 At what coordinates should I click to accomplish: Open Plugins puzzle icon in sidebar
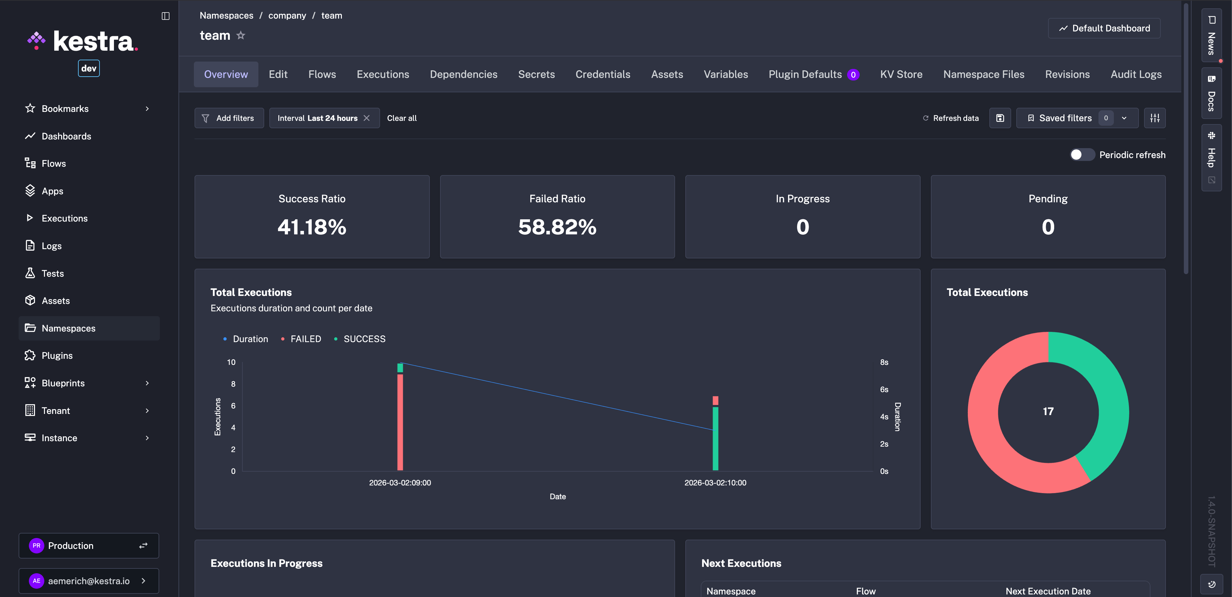(30, 355)
